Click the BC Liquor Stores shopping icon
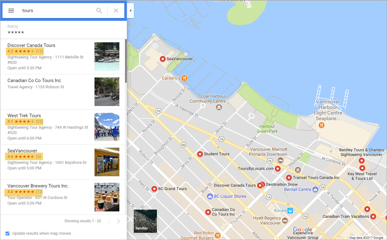 tap(210, 196)
